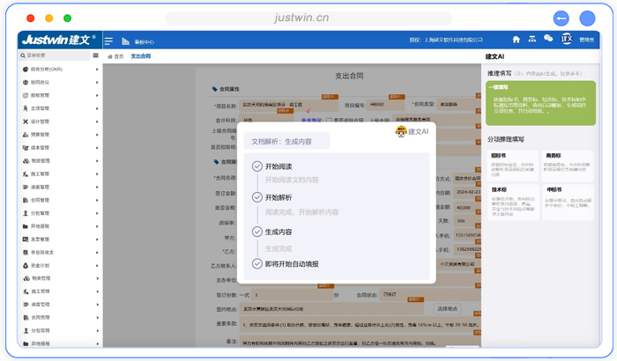Click the hamburger menu icon in header

coord(108,41)
